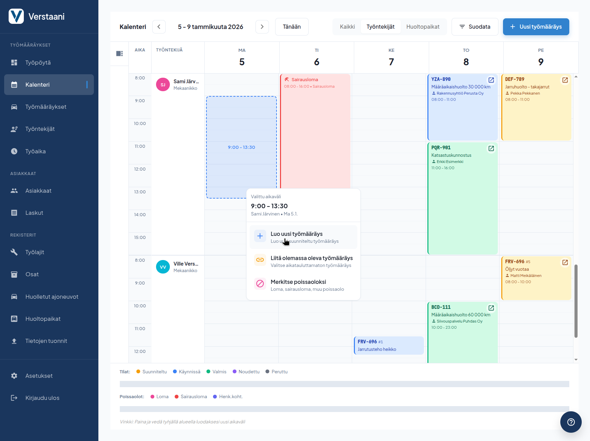Jump to today with Tänään button
Viewport: 590px width, 441px height.
(x=292, y=27)
